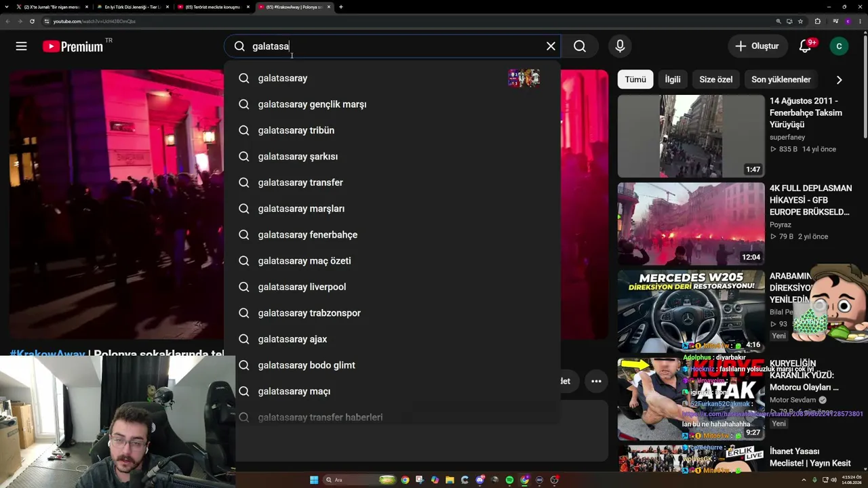Viewport: 868px width, 488px height.
Task: Open the superfaney channel link
Action: tap(787, 137)
